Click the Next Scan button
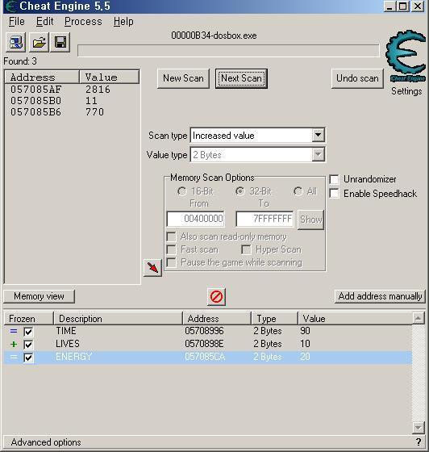 (x=241, y=78)
